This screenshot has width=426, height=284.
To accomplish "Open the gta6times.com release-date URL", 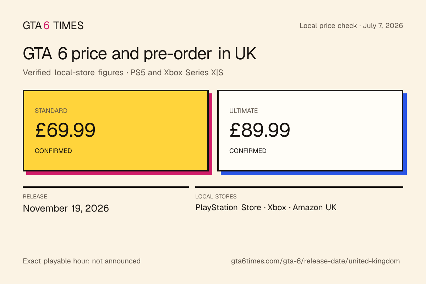I will [316, 261].
